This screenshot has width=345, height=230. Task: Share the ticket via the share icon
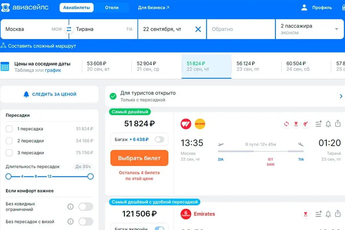(x=338, y=124)
